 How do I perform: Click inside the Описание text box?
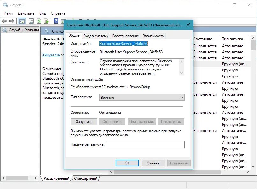coord(139,67)
